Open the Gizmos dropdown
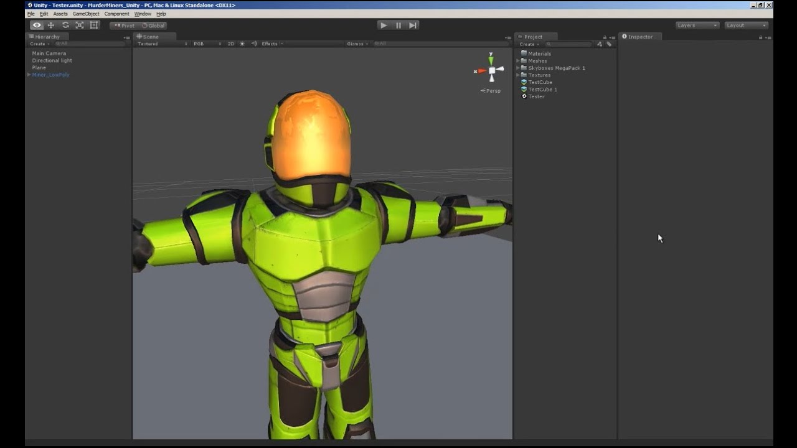Image resolution: width=797 pixels, height=448 pixels. coord(358,44)
